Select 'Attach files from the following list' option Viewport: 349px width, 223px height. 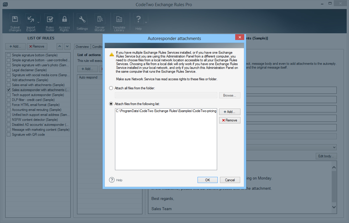pyautogui.click(x=111, y=104)
